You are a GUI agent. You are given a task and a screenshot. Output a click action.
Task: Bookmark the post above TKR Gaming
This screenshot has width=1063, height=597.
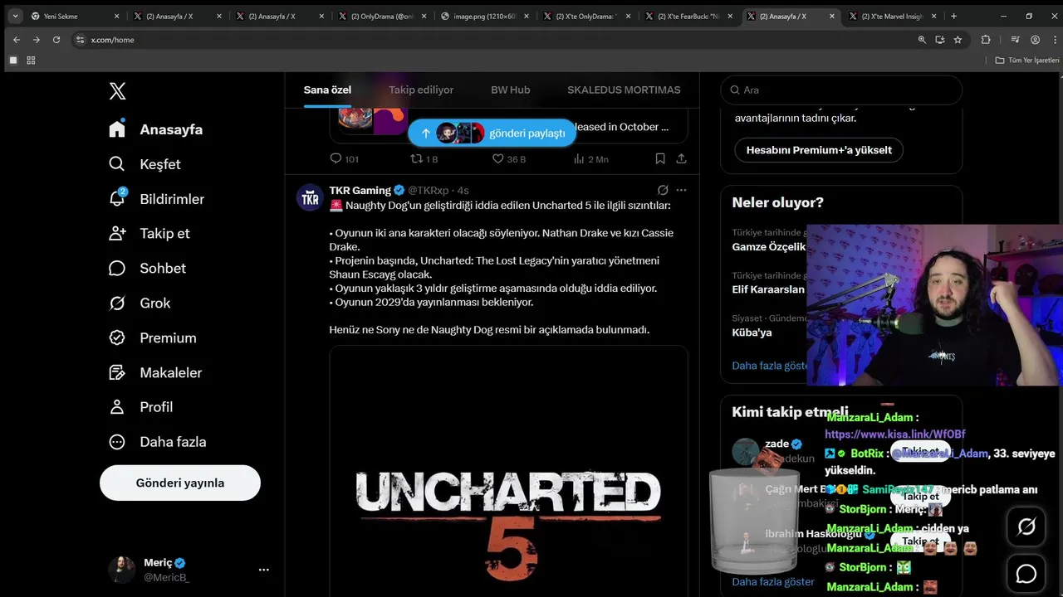(660, 158)
